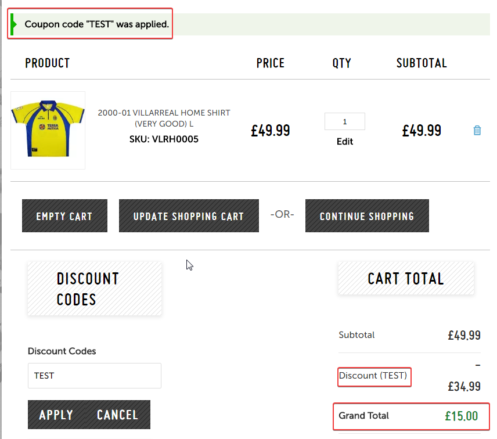Screen dimensions: 497x439
Task: Collapse the Cart Total section header
Action: tap(406, 279)
